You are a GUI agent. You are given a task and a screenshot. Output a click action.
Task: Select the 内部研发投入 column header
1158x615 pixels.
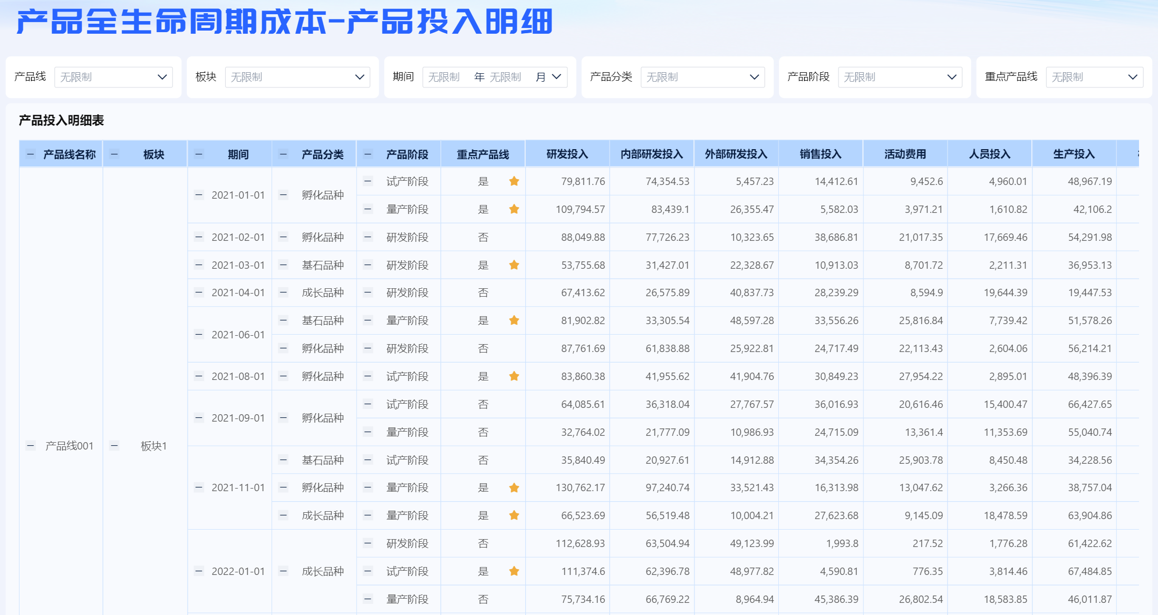(652, 154)
